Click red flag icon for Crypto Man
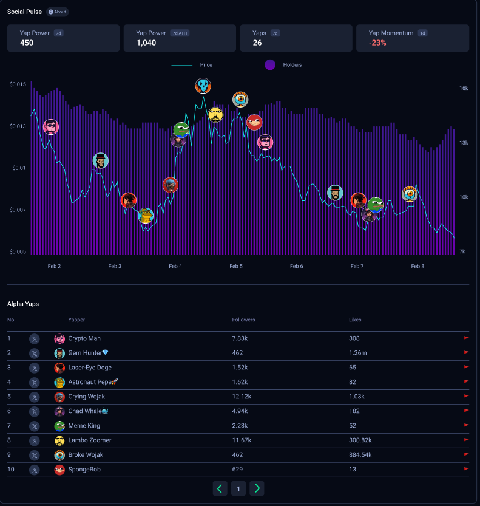Viewport: 480px width, 506px height. (x=466, y=338)
